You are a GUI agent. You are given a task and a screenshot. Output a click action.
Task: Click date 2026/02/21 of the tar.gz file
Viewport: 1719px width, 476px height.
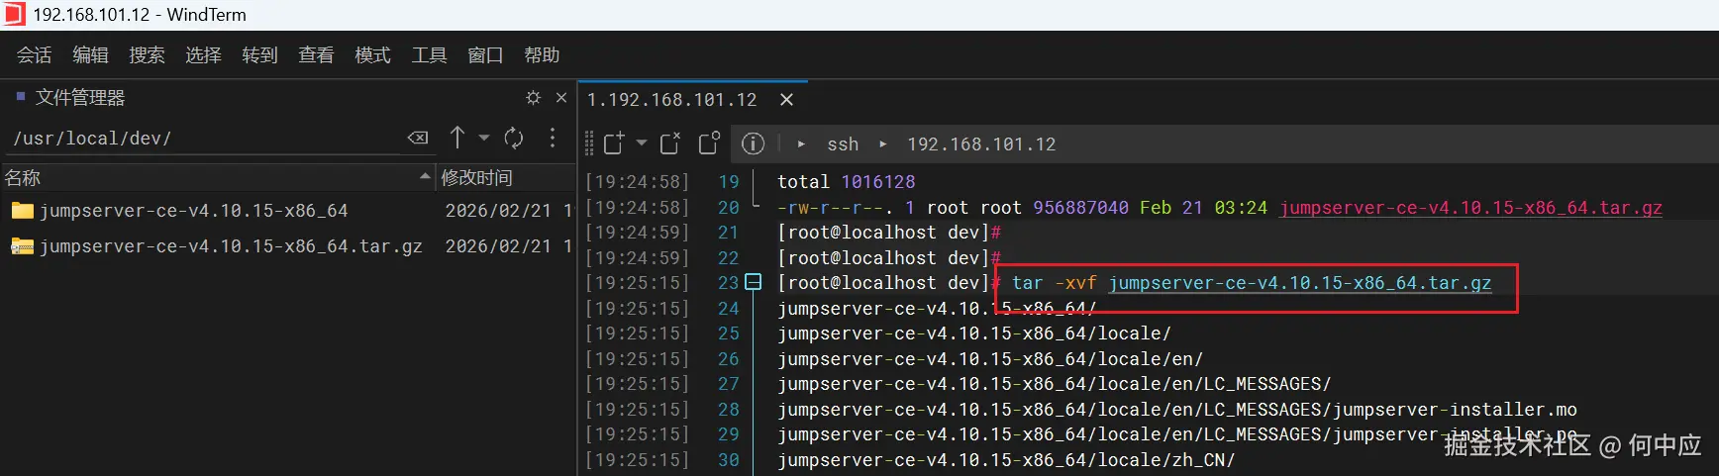pos(498,246)
